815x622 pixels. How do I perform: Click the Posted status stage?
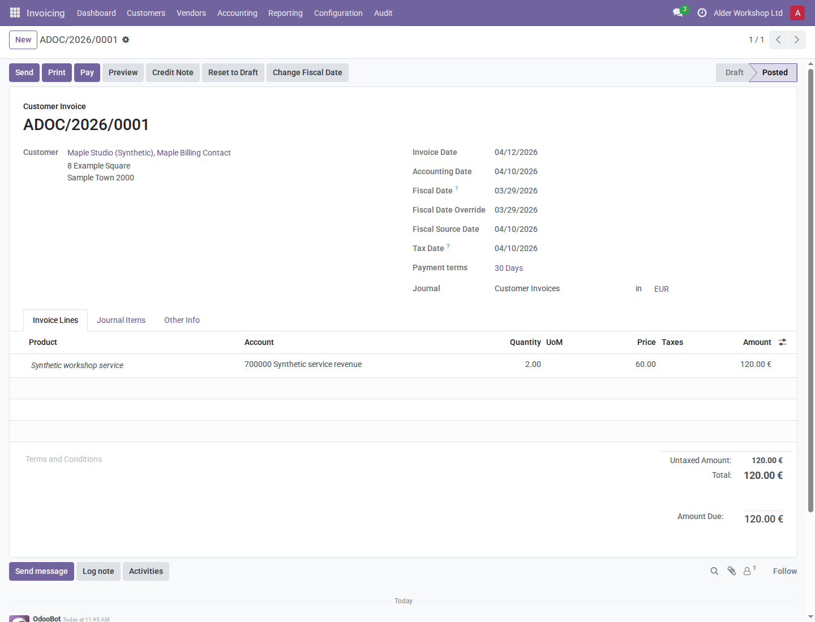(775, 72)
